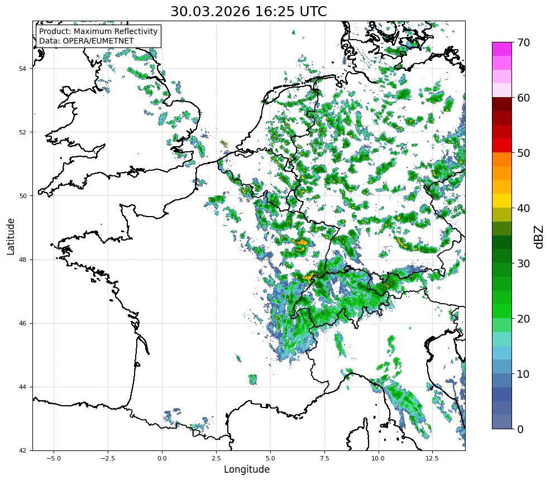Image resolution: width=550 pixels, height=480 pixels.
Task: Click the colorbar tick label 20
Action: tap(523, 319)
